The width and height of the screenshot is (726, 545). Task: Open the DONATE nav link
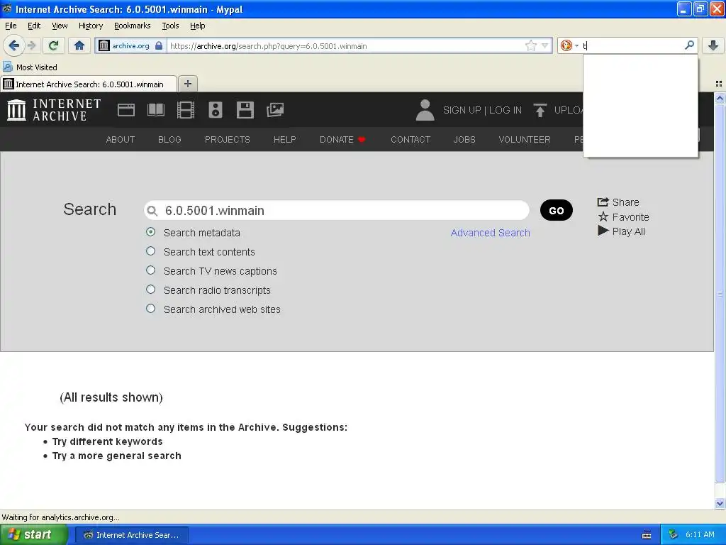(x=342, y=140)
